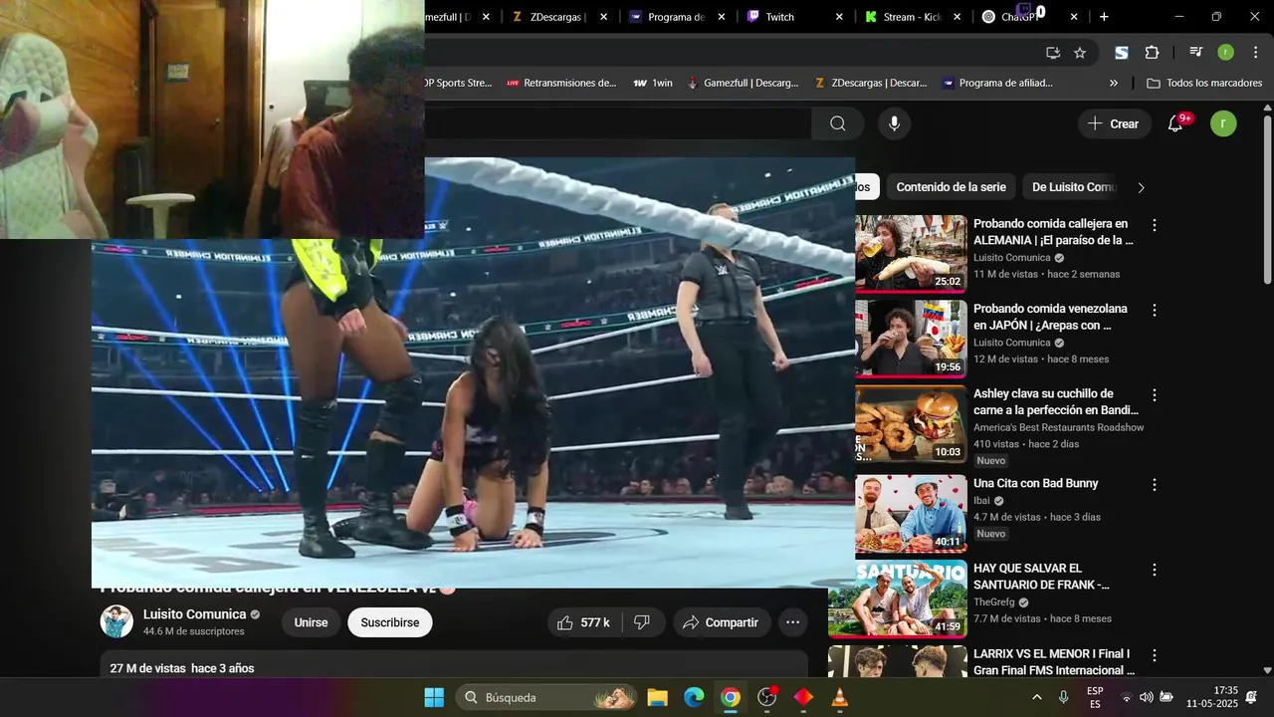Start voice search with the microphone icon
This screenshot has width=1274, height=717.
(x=894, y=123)
